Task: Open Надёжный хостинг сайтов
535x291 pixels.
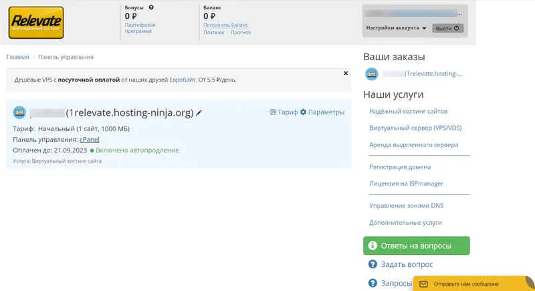Action: pyautogui.click(x=408, y=111)
